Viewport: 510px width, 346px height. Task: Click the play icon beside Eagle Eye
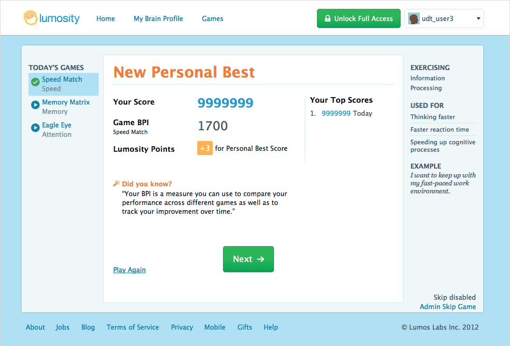[x=35, y=127]
